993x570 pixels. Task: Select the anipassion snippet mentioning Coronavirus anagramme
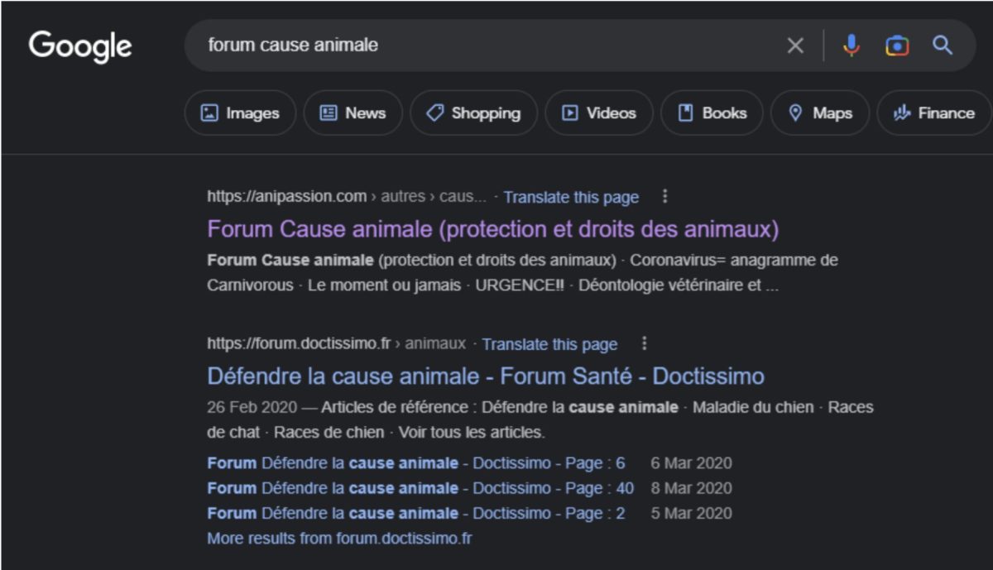tap(522, 273)
